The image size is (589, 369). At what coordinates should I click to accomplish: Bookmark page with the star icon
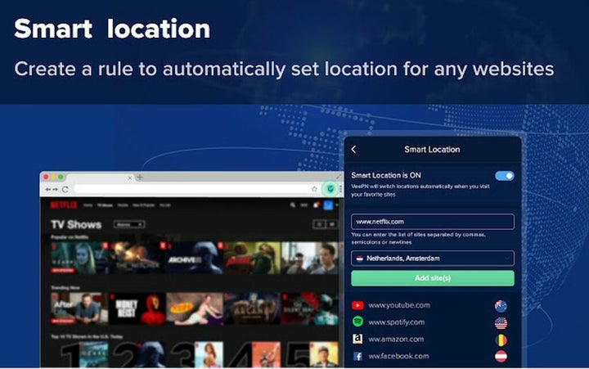pos(314,189)
